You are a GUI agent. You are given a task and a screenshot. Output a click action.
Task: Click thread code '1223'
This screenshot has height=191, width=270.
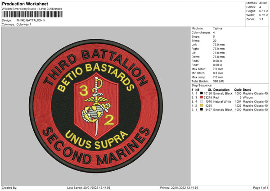pyautogui.click(x=238, y=106)
